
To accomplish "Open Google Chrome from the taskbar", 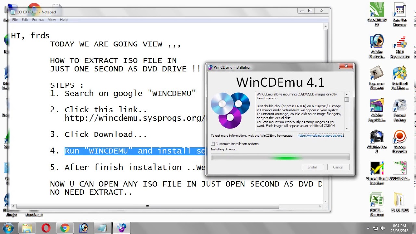I will click(x=65, y=228).
